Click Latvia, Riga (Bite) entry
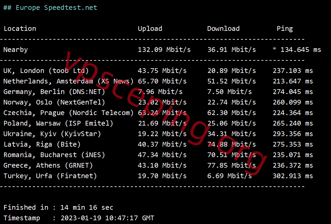The width and height of the screenshot is (331, 224). (x=42, y=144)
